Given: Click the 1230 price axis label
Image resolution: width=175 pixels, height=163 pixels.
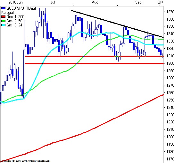Looking at the screenshot, I should pos(170,115).
